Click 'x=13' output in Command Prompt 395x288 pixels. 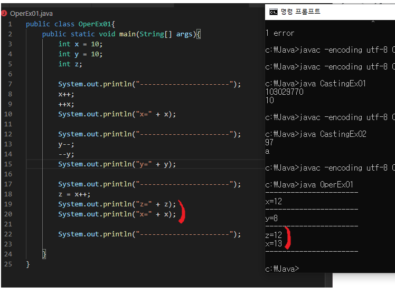pos(274,244)
